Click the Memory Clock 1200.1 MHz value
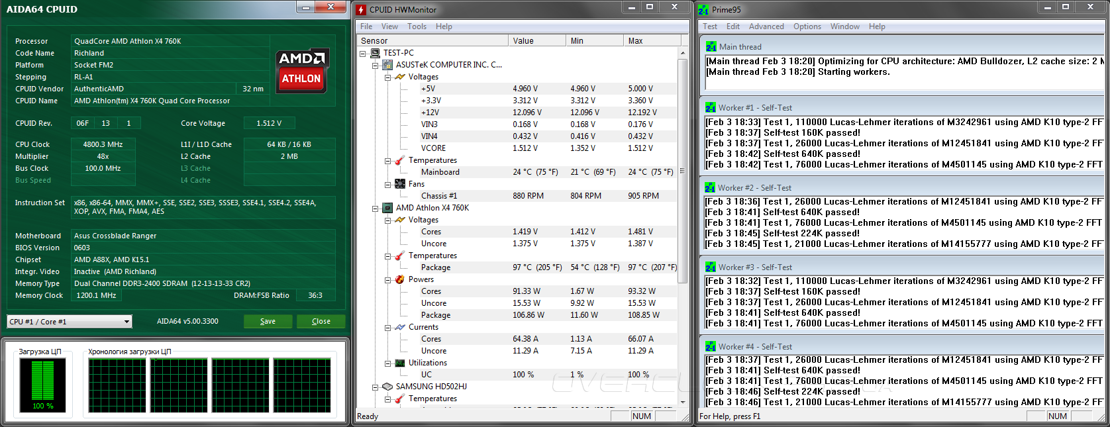 96,295
